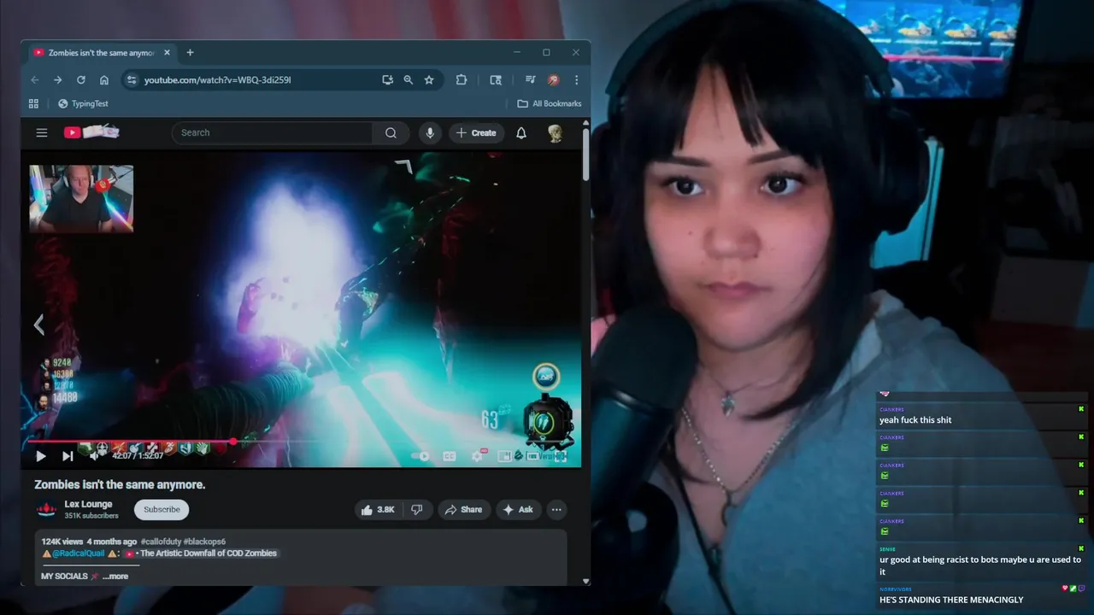Image resolution: width=1094 pixels, height=615 pixels.
Task: Open the zoom magnifier in address bar
Action: pos(408,79)
